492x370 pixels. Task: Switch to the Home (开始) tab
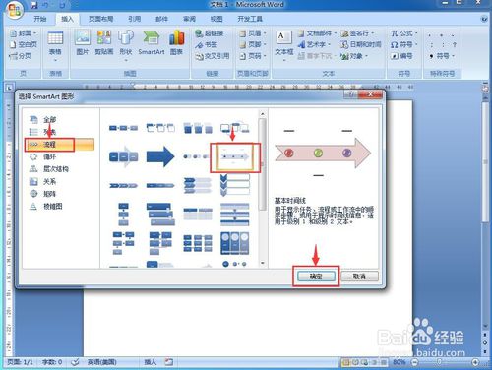pyautogui.click(x=40, y=19)
